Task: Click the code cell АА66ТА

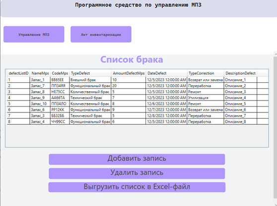Action: [60, 98]
